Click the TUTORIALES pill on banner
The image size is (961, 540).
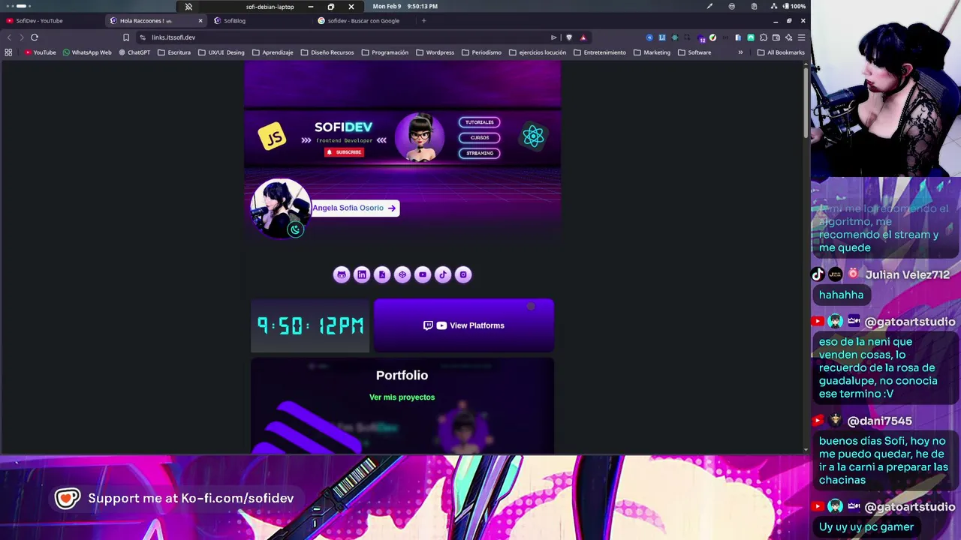click(479, 122)
